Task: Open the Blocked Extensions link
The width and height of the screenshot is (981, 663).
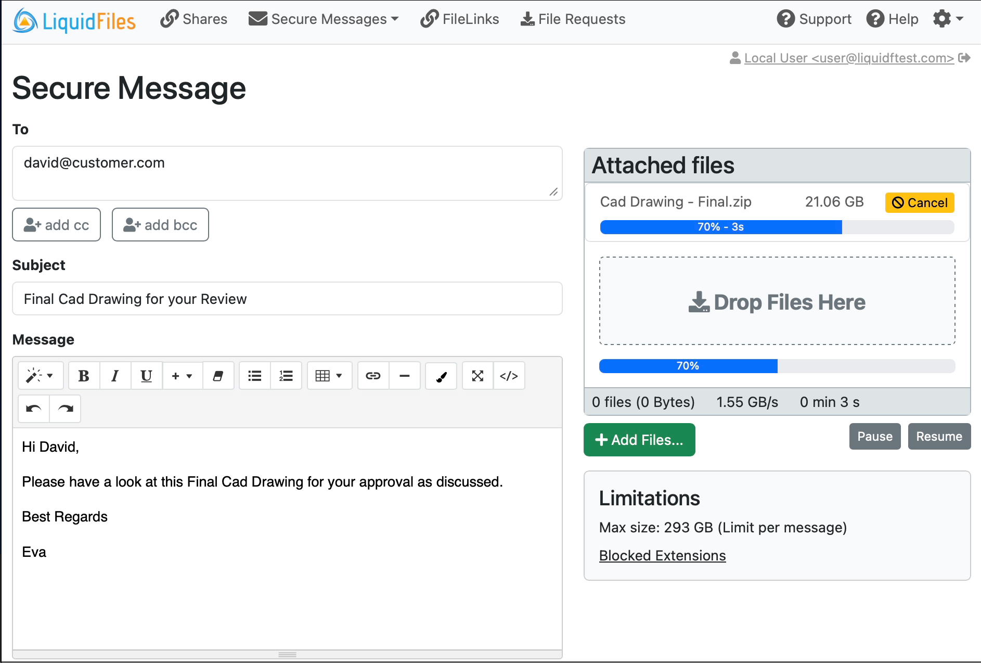Action: tap(662, 555)
